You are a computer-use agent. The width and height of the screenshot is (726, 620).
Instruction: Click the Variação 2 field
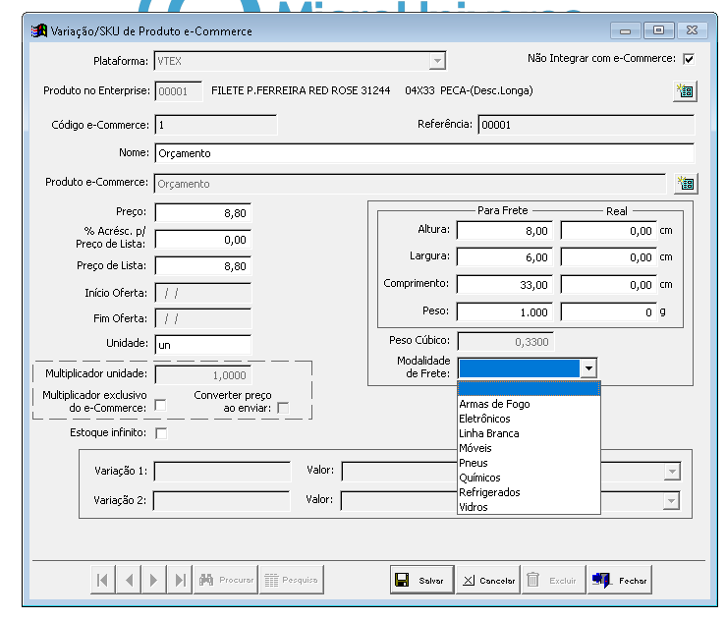coord(221,501)
